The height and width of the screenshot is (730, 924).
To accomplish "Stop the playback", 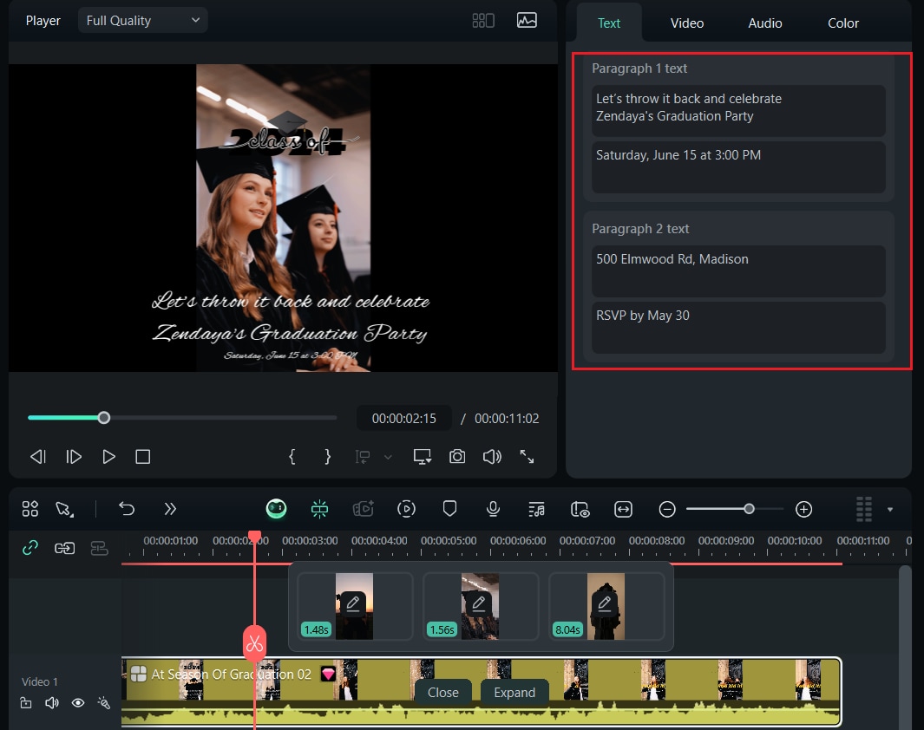I will point(142,457).
